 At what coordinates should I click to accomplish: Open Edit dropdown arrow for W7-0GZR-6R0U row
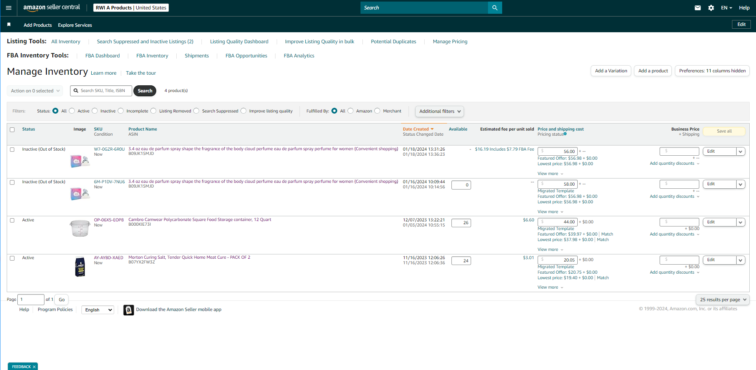point(741,151)
